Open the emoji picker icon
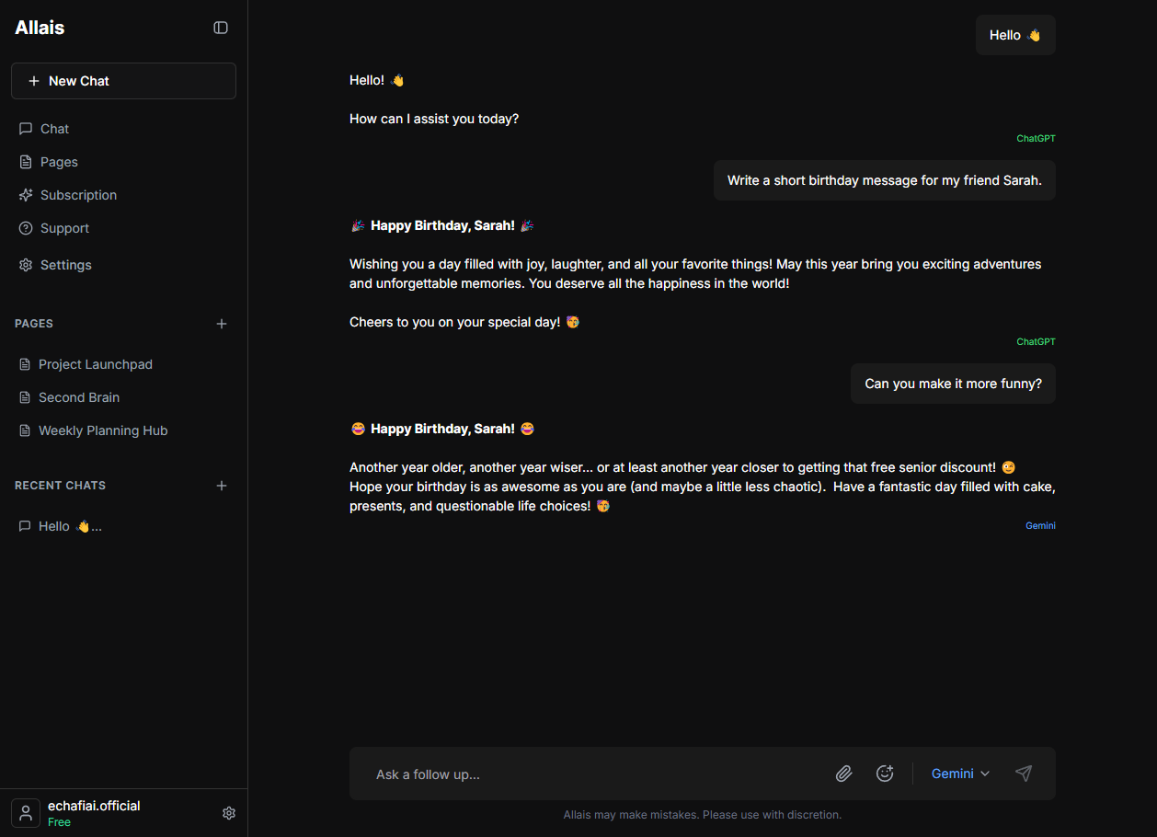Image resolution: width=1157 pixels, height=837 pixels. pyautogui.click(x=885, y=774)
